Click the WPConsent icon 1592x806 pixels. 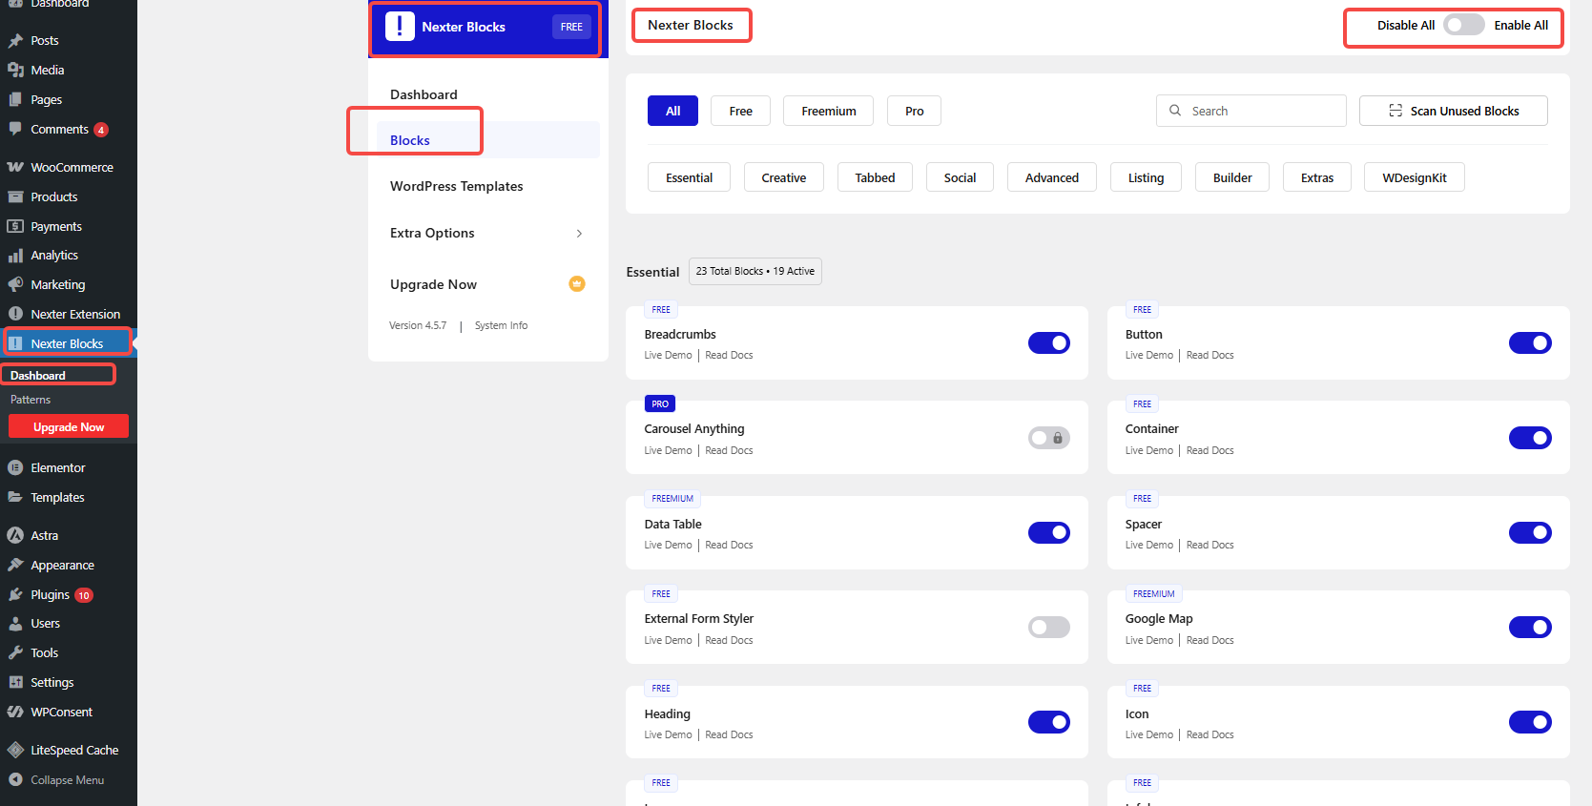pos(15,712)
